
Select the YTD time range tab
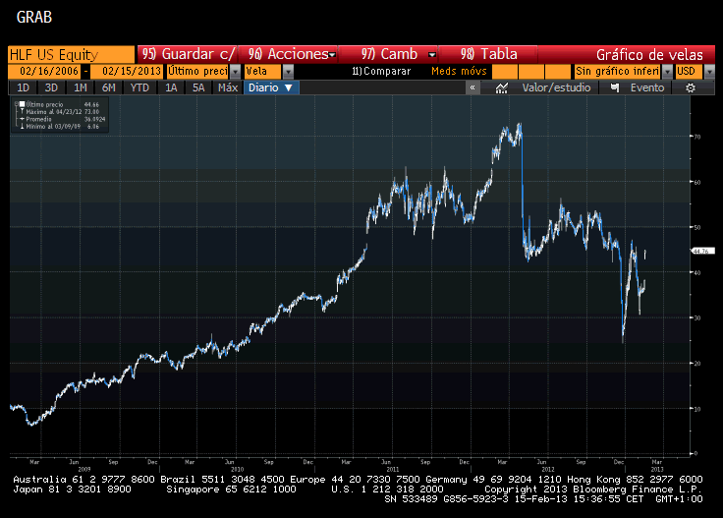pyautogui.click(x=139, y=87)
